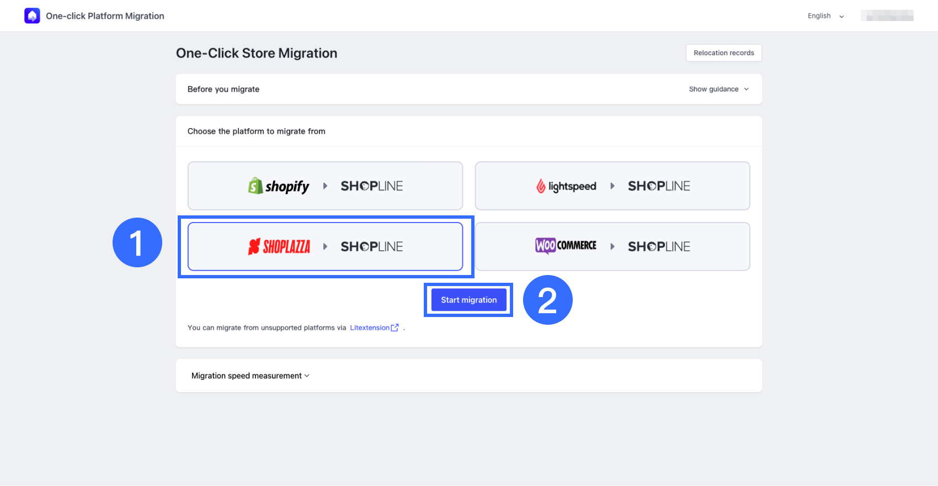938x486 pixels.
Task: Click the Lightspeed flame logo
Action: [x=541, y=187]
